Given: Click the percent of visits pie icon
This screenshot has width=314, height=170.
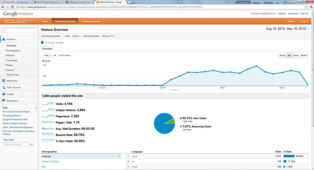Looking at the screenshot, I should pos(42,42).
